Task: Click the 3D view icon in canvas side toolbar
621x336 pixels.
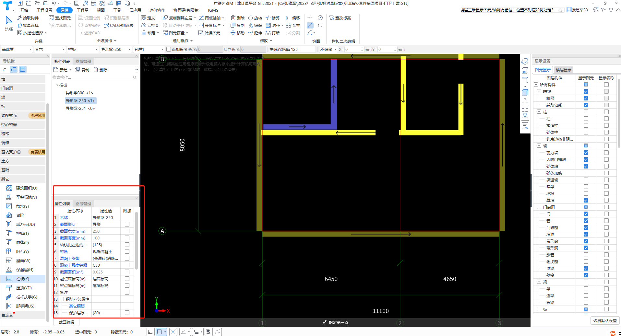Action: (x=525, y=71)
